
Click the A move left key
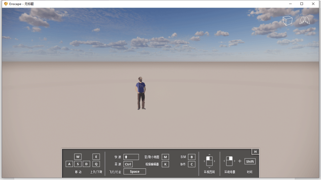(x=69, y=164)
